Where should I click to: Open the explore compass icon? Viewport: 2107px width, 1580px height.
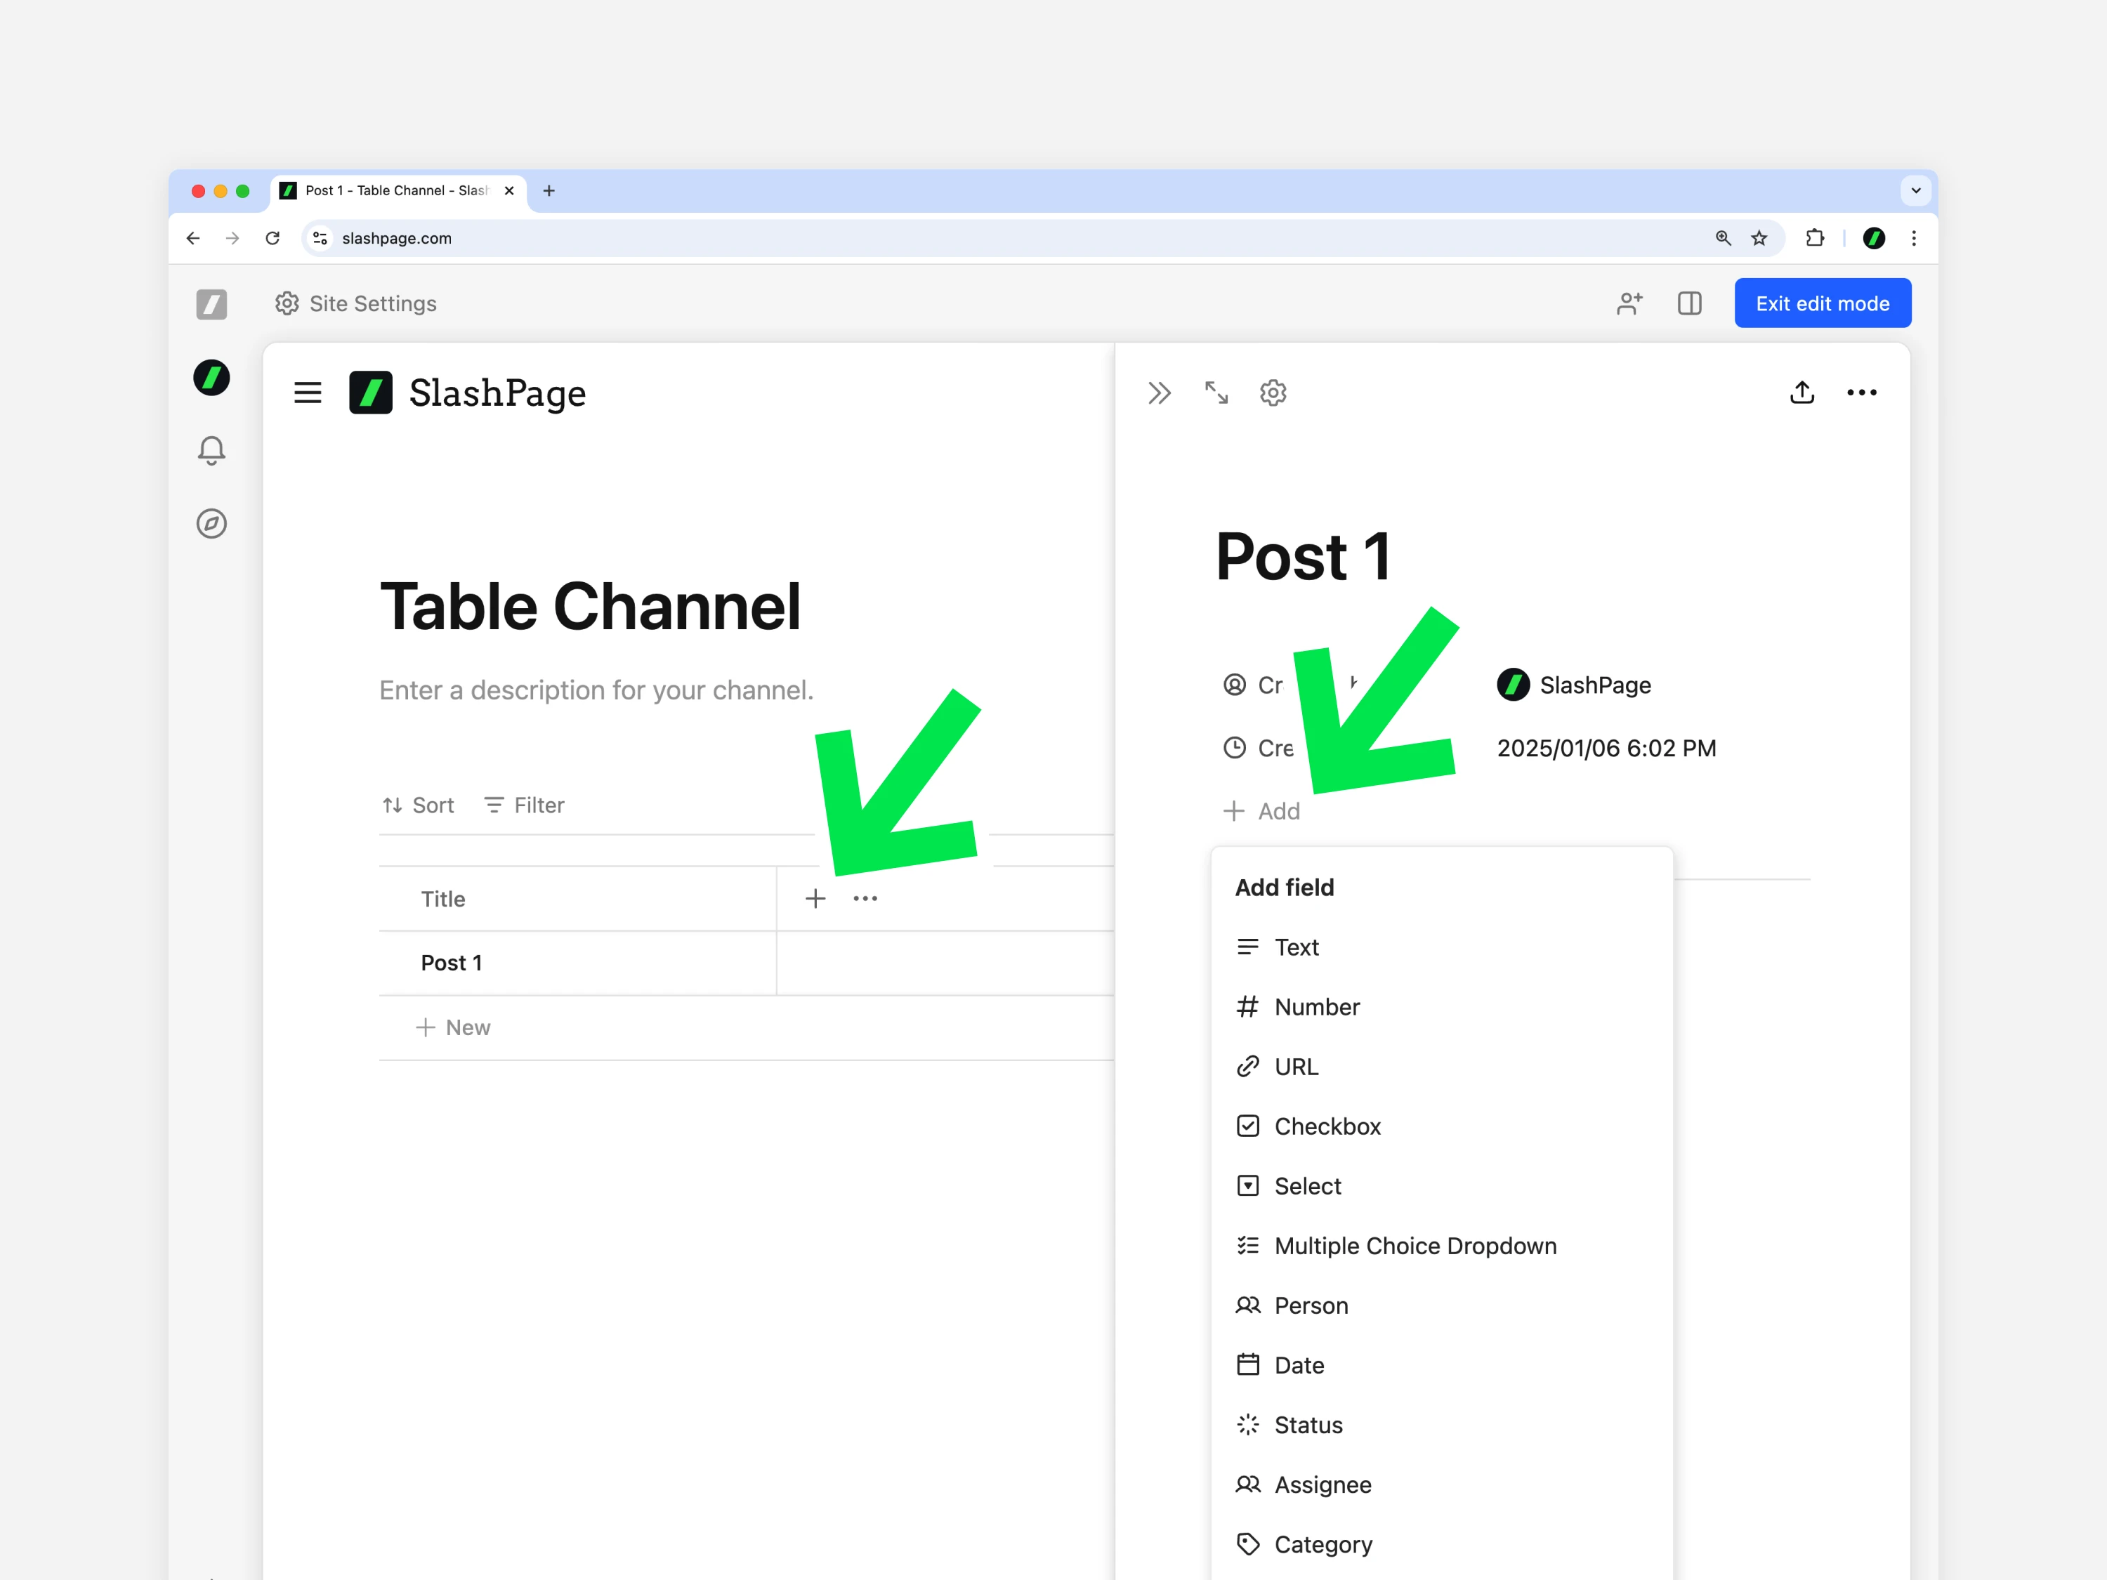coord(211,523)
